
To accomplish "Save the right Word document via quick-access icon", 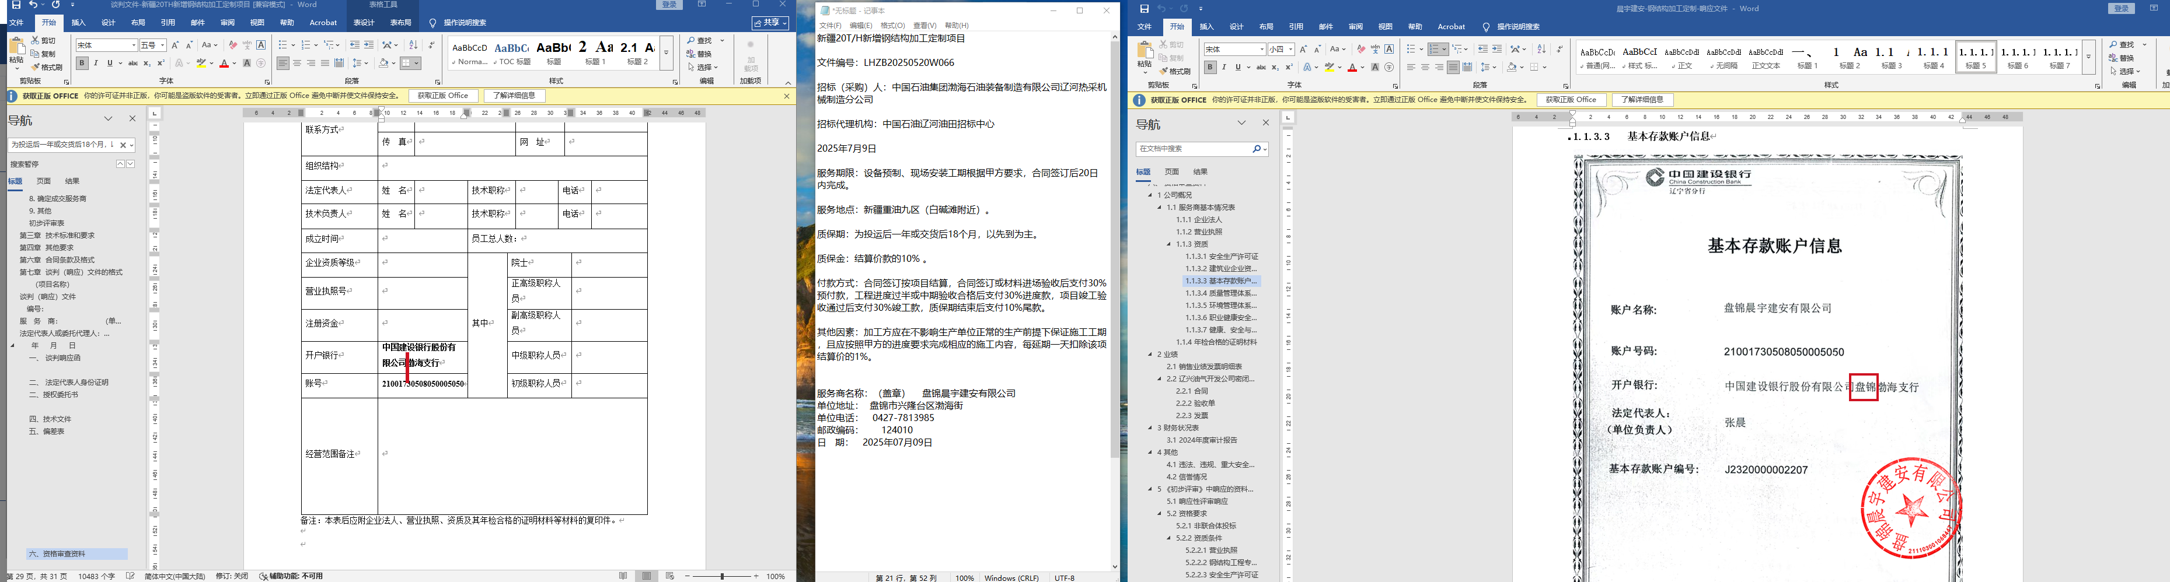I will (1144, 8).
